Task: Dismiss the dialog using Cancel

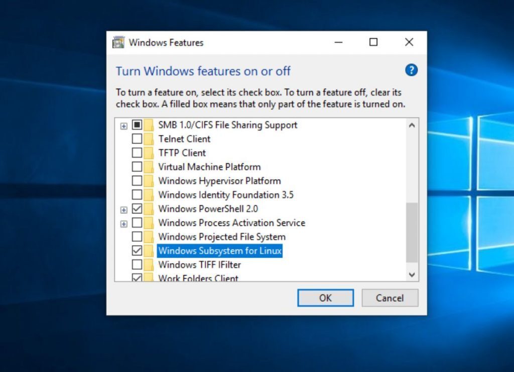Action: tap(390, 298)
